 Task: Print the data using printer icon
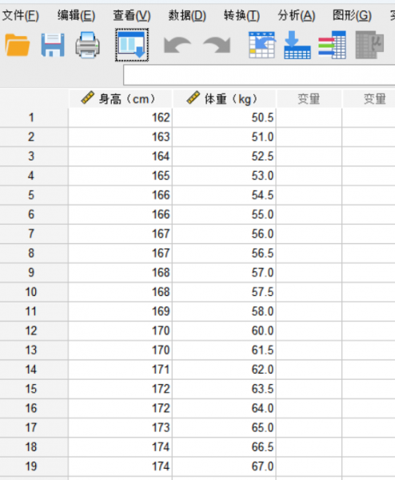(87, 45)
